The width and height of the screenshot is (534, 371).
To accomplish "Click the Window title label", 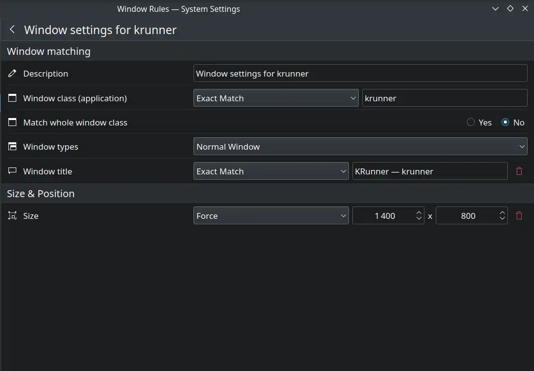I will coord(48,171).
